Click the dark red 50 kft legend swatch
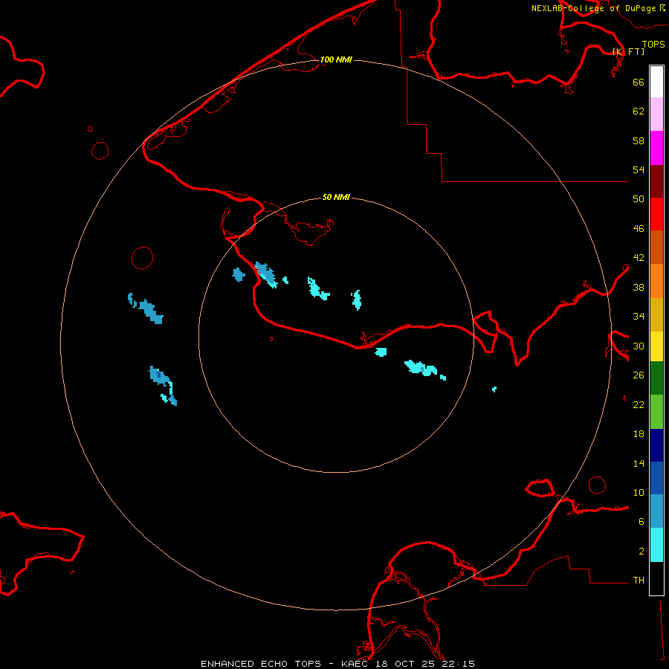Screen dimensions: 669x669 point(656,181)
